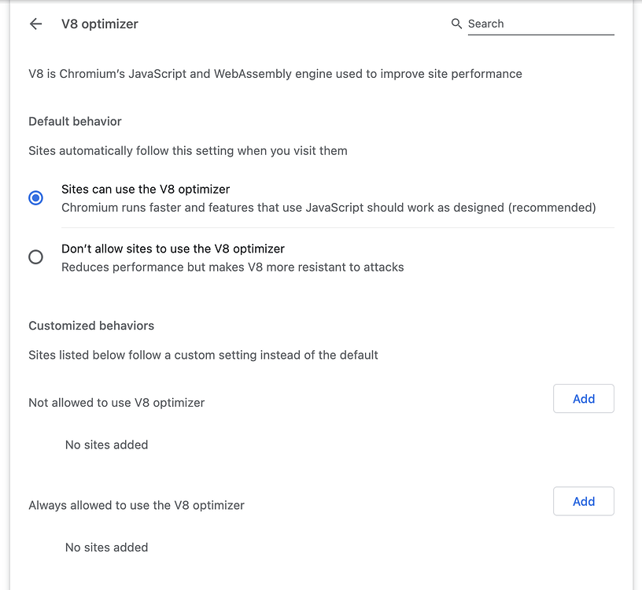Click the magnifier beside the Search field
Image resolution: width=642 pixels, height=590 pixels.
coord(456,24)
